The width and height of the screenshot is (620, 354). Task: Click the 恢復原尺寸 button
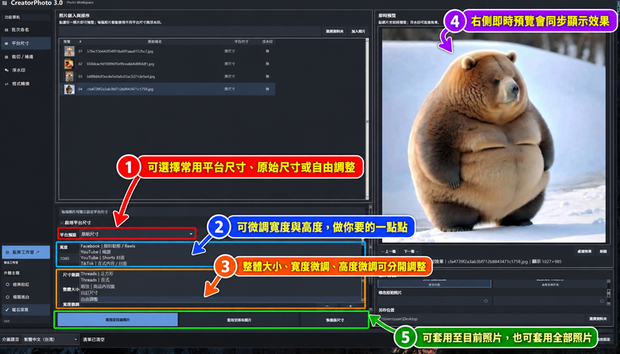point(335,320)
